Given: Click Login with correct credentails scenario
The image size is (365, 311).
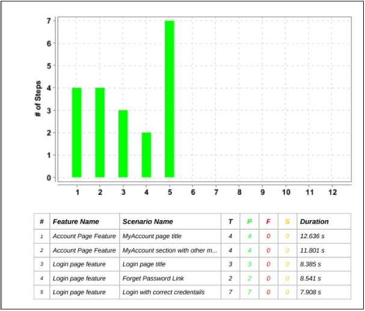Looking at the screenshot, I should coord(164,292).
